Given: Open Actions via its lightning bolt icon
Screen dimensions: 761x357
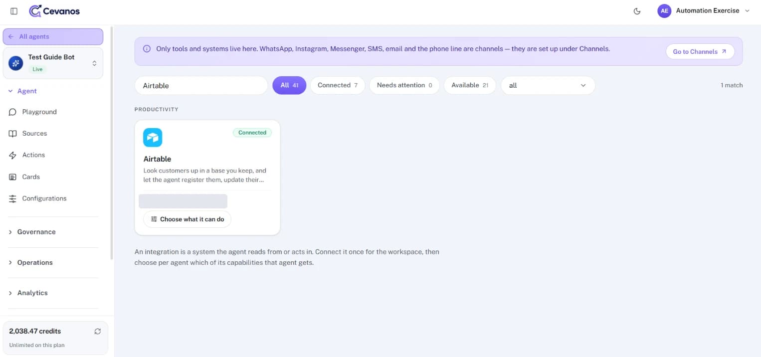Looking at the screenshot, I should tap(13, 155).
